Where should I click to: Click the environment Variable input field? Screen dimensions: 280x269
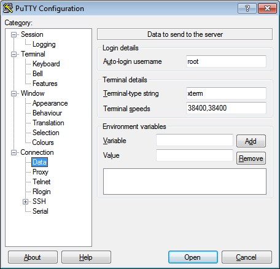[195, 140]
